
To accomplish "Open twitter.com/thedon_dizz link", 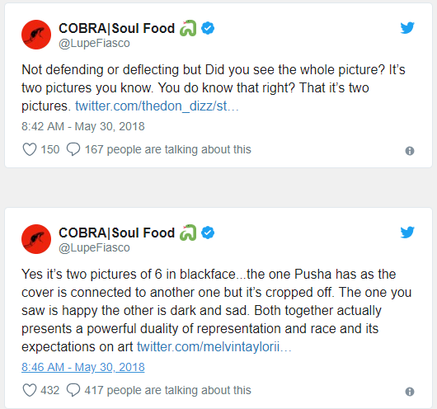I will (x=157, y=106).
